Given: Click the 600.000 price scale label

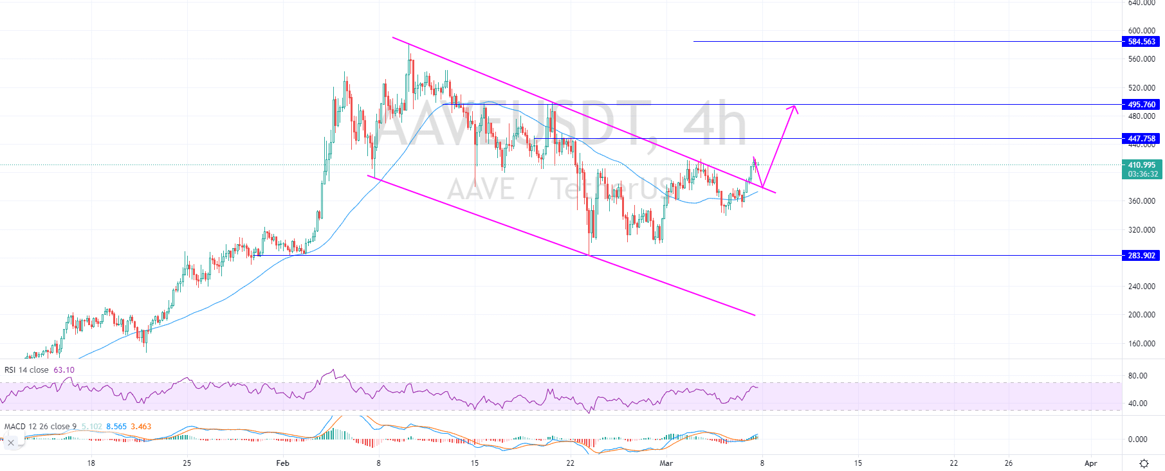Looking at the screenshot, I should [x=1142, y=31].
